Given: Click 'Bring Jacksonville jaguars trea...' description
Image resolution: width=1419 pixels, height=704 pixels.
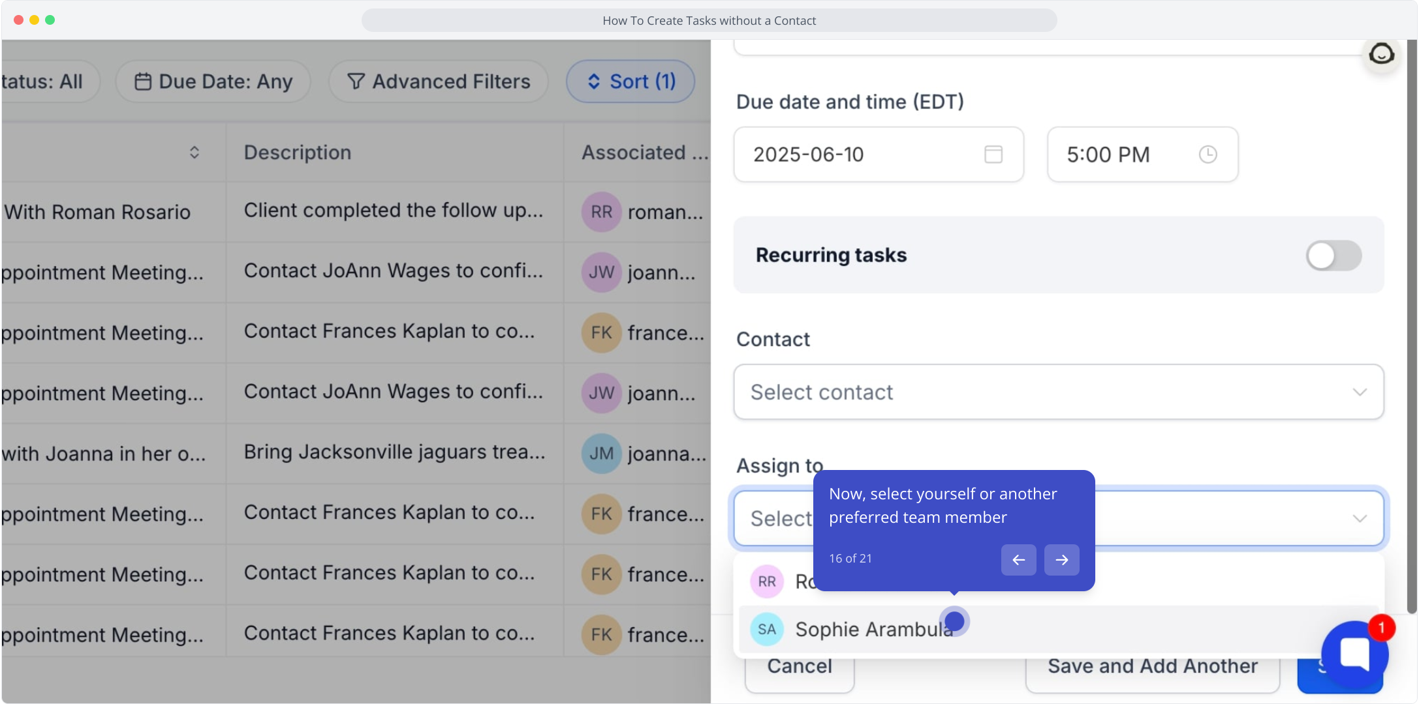Looking at the screenshot, I should pos(395,452).
